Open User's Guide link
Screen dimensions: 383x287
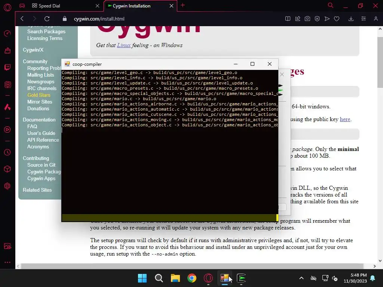(41, 133)
